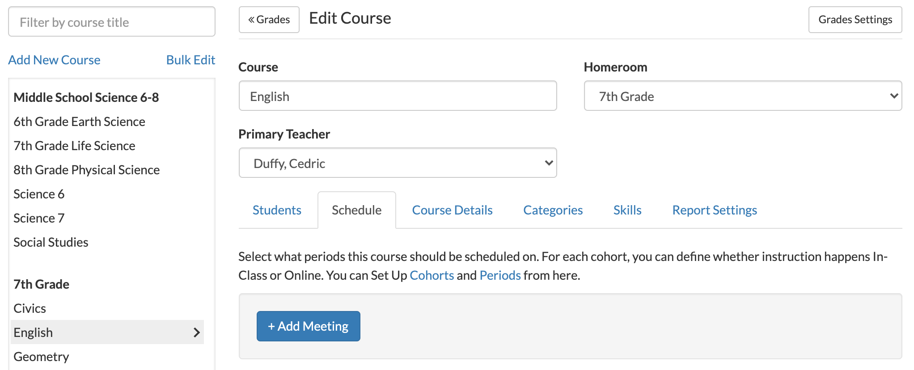Follow the Cohorts link
Screen dimensions: 914x370
click(432, 275)
